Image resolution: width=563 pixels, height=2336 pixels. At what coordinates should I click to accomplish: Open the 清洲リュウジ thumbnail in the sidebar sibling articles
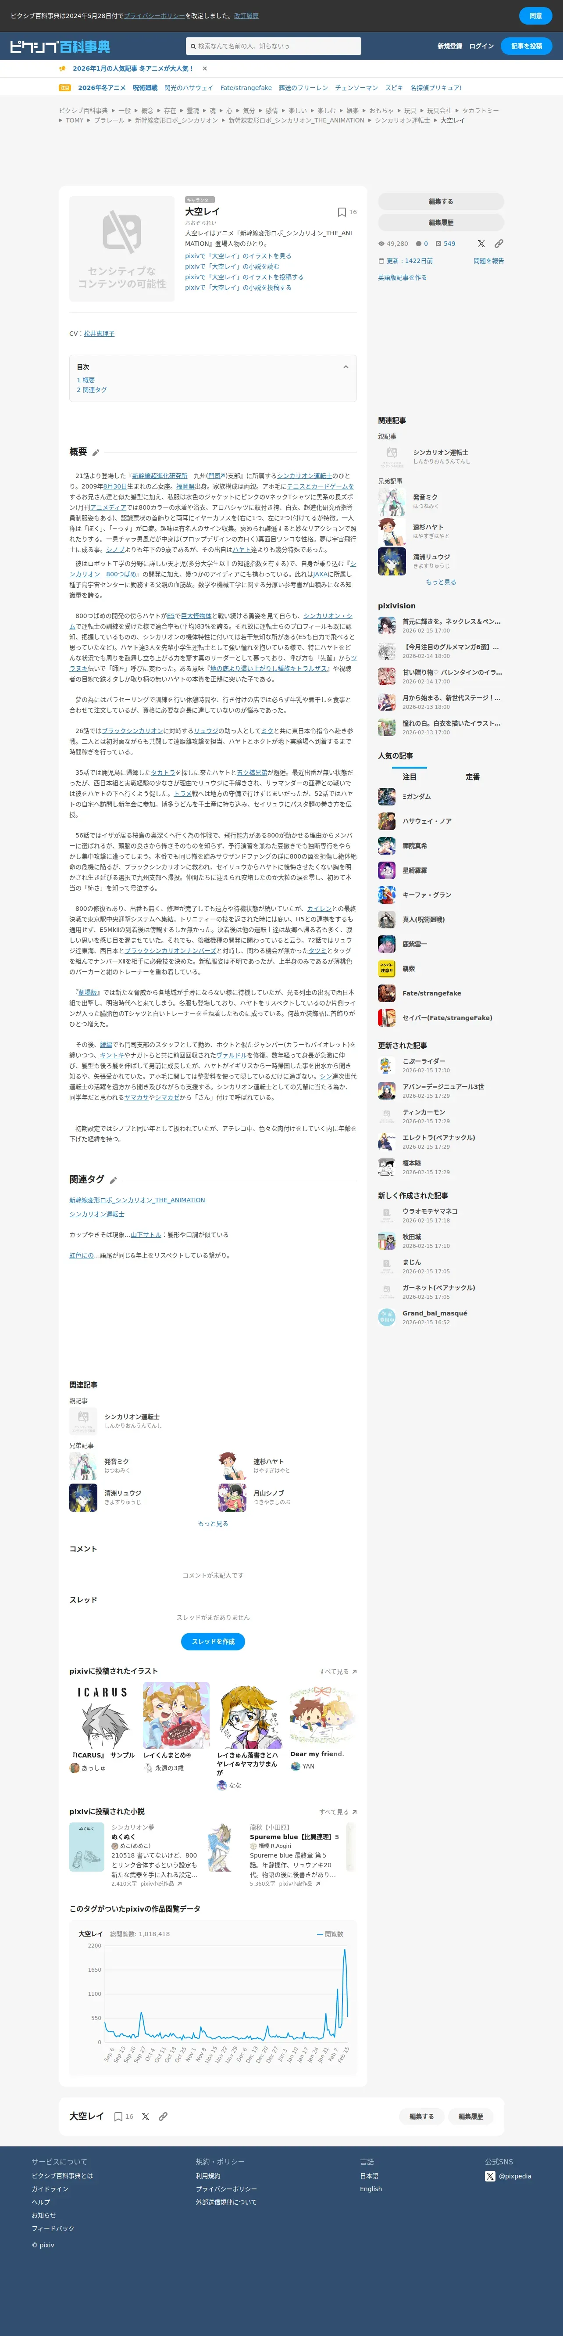coord(392,561)
